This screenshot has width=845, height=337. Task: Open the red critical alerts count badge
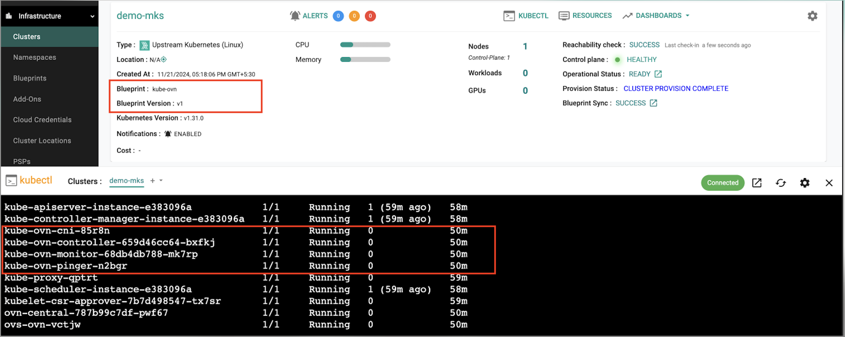click(370, 16)
